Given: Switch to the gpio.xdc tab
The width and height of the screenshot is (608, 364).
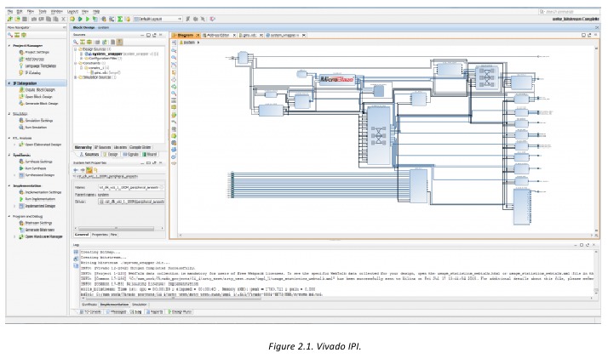Looking at the screenshot, I should pos(250,35).
